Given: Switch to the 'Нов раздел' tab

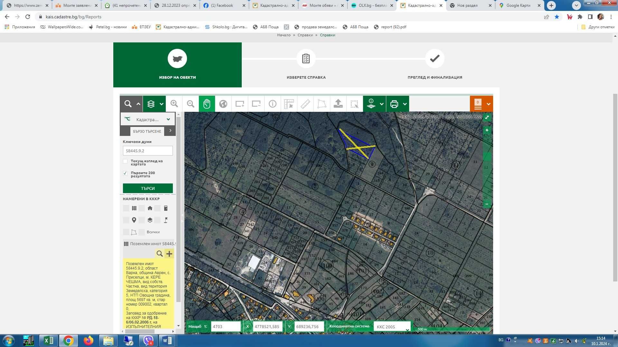Looking at the screenshot, I should 471,5.
